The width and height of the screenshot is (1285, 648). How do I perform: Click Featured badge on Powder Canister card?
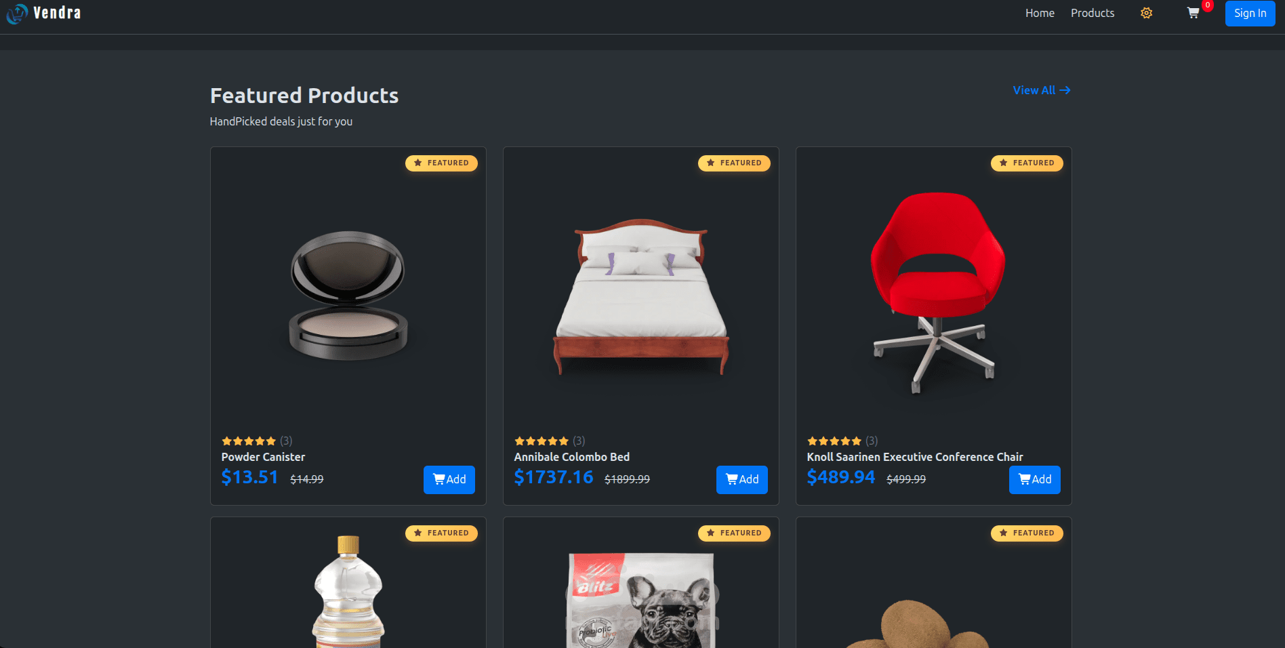[441, 163]
